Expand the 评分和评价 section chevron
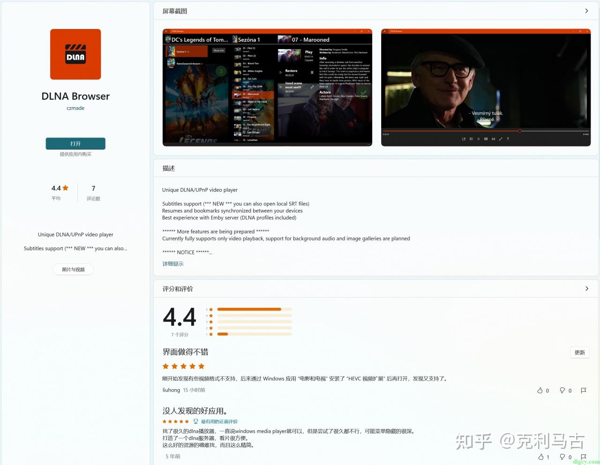Image resolution: width=600 pixels, height=465 pixels. pyautogui.click(x=586, y=289)
